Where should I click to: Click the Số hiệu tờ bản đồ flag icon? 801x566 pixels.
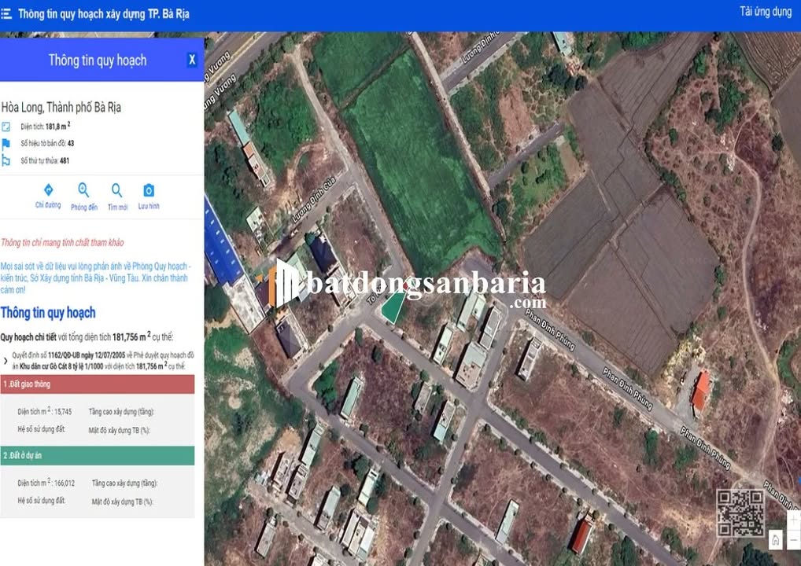click(6, 143)
